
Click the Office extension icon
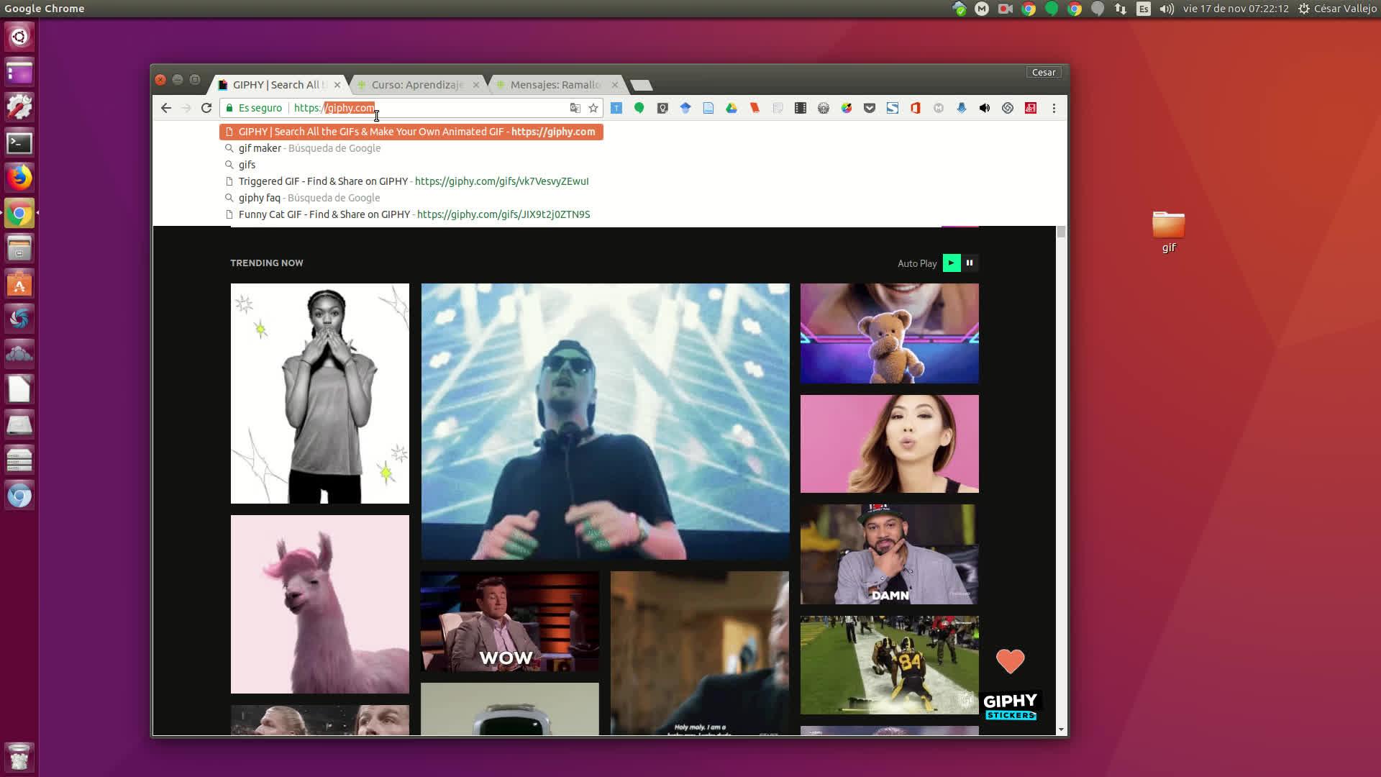click(x=915, y=108)
